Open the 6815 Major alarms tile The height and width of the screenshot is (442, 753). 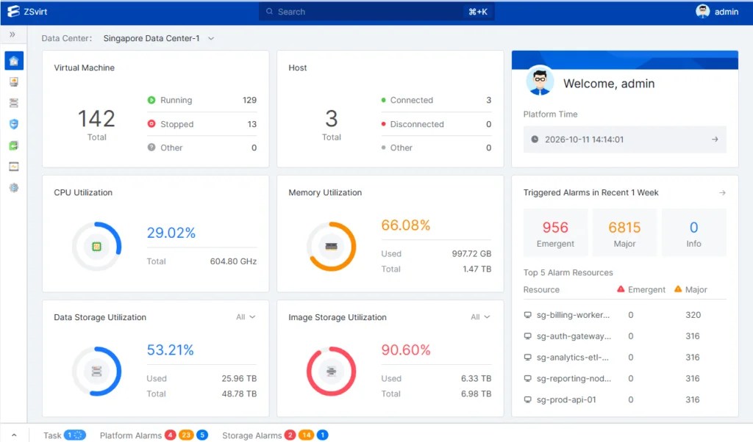pyautogui.click(x=624, y=233)
